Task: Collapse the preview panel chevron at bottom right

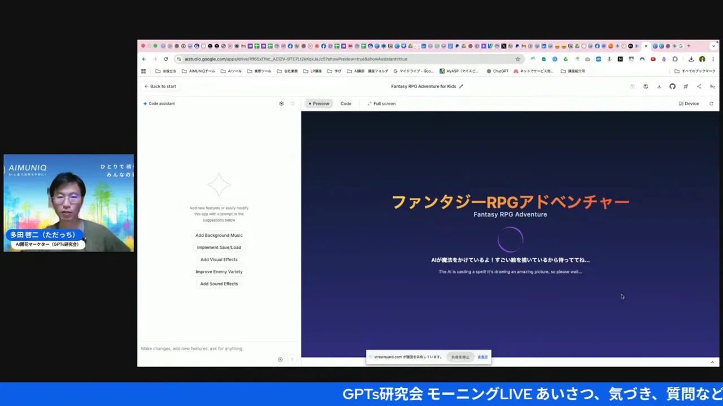Action: 712,362
